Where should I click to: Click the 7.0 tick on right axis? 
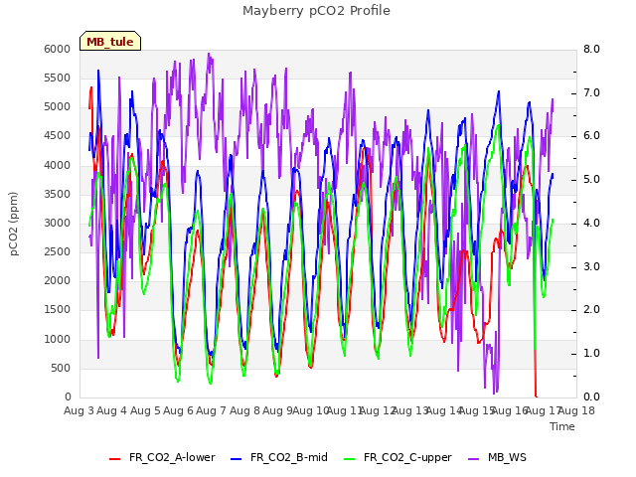click(x=591, y=92)
